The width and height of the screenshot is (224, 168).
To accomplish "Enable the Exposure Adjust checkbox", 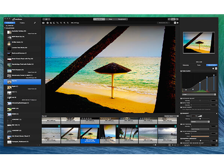I will pos(181,98).
